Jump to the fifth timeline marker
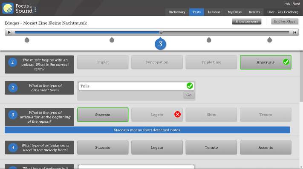The image size is (303, 169). [269, 40]
